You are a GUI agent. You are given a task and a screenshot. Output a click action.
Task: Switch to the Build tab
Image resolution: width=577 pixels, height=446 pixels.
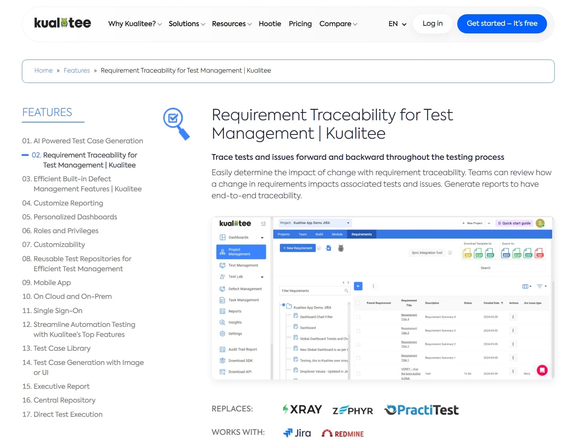pos(319,234)
